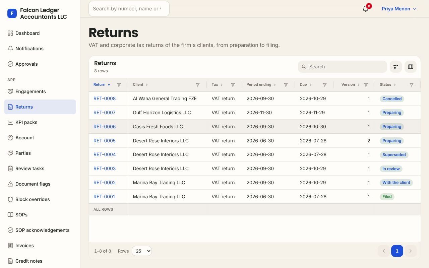Click the With the client status badge

tap(396, 183)
